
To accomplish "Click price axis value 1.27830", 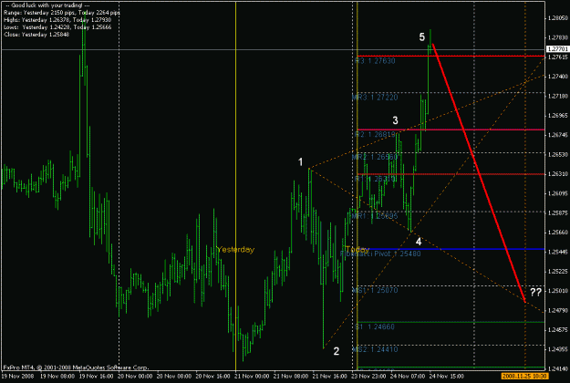I will click(x=557, y=37).
